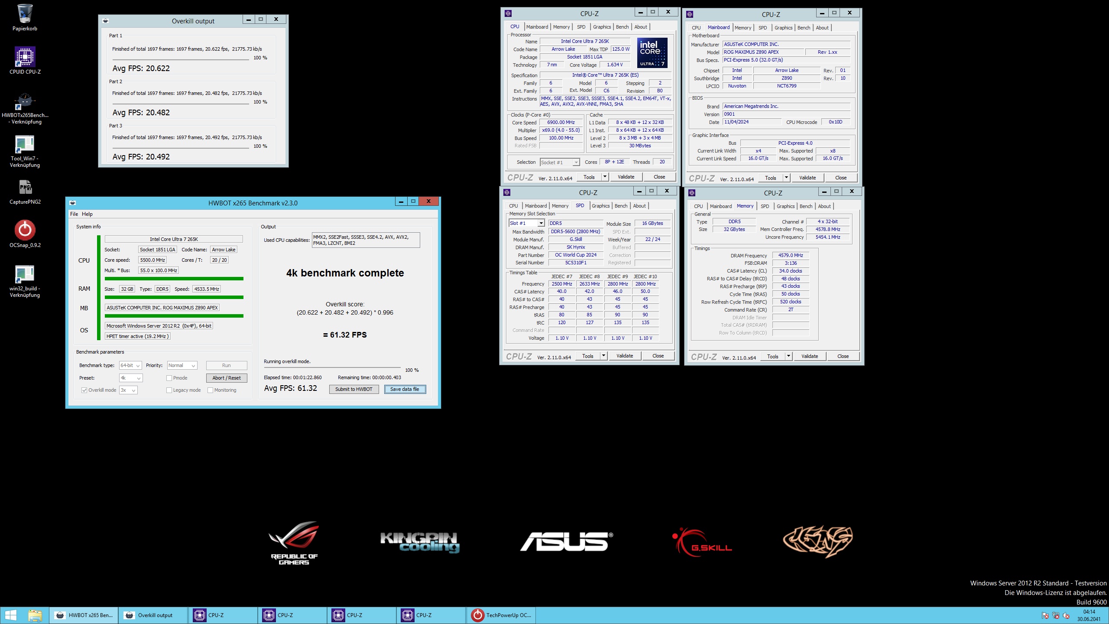Open Memory tab in CPU window
This screenshot has height=624, width=1109.
(561, 27)
